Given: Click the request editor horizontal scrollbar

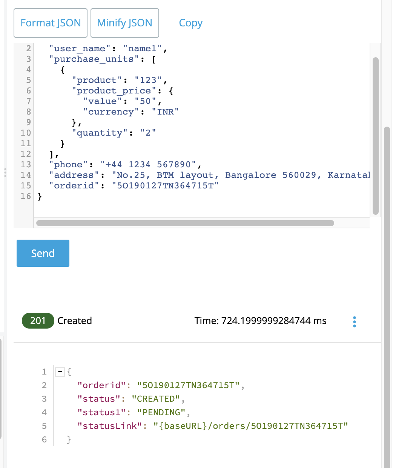Looking at the screenshot, I should tap(185, 223).
